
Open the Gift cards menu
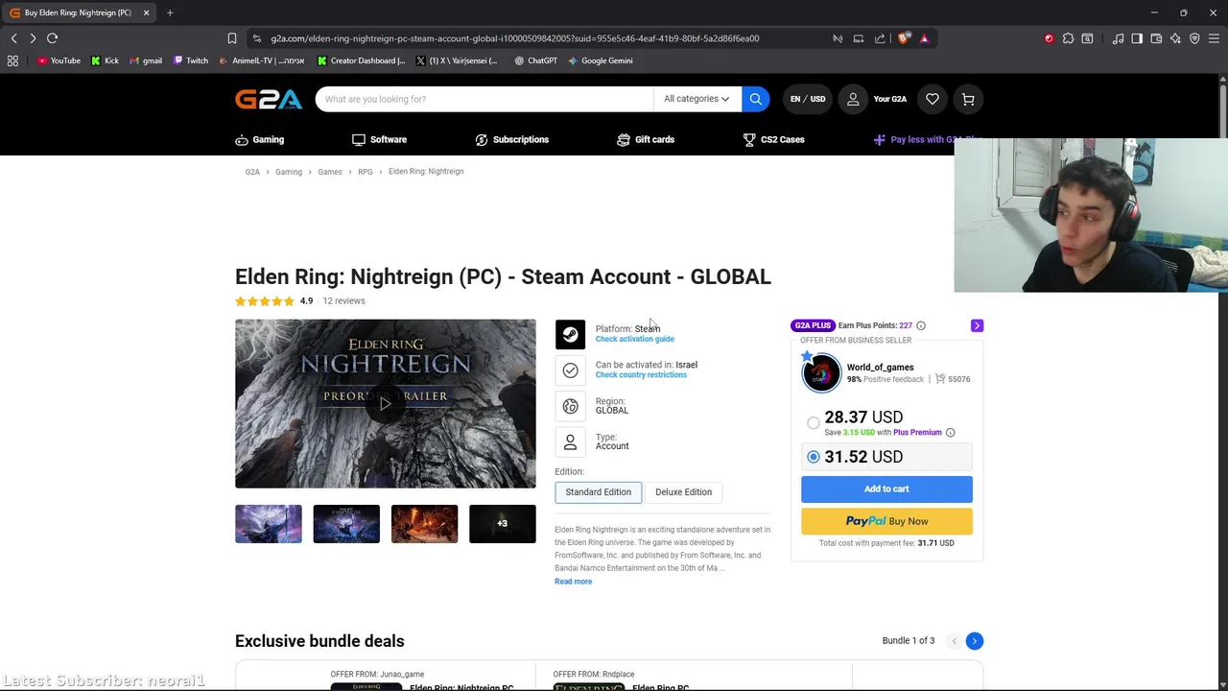pyautogui.click(x=646, y=139)
